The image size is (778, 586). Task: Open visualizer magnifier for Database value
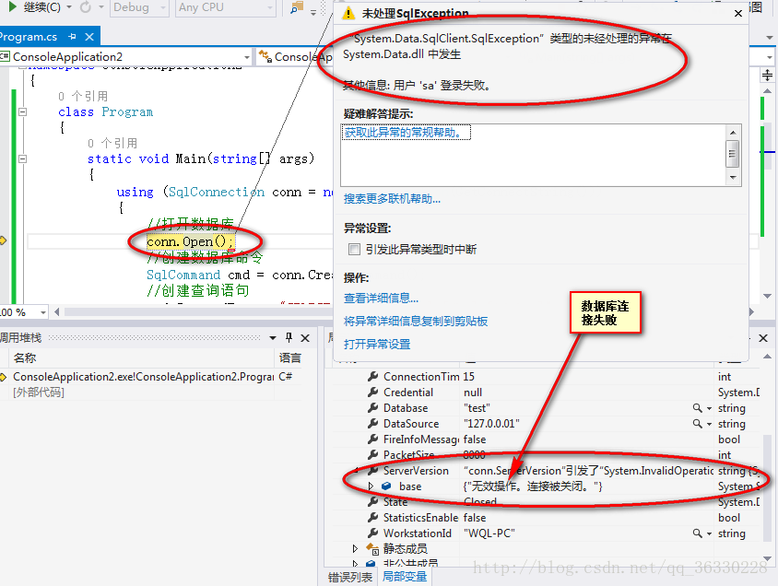point(698,408)
